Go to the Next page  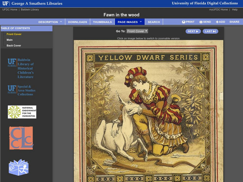(193, 31)
